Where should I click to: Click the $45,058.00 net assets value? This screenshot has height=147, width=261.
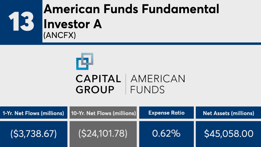click(228, 134)
